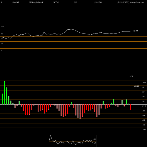Click the 80 label on the MR right axis

click(143, 87)
